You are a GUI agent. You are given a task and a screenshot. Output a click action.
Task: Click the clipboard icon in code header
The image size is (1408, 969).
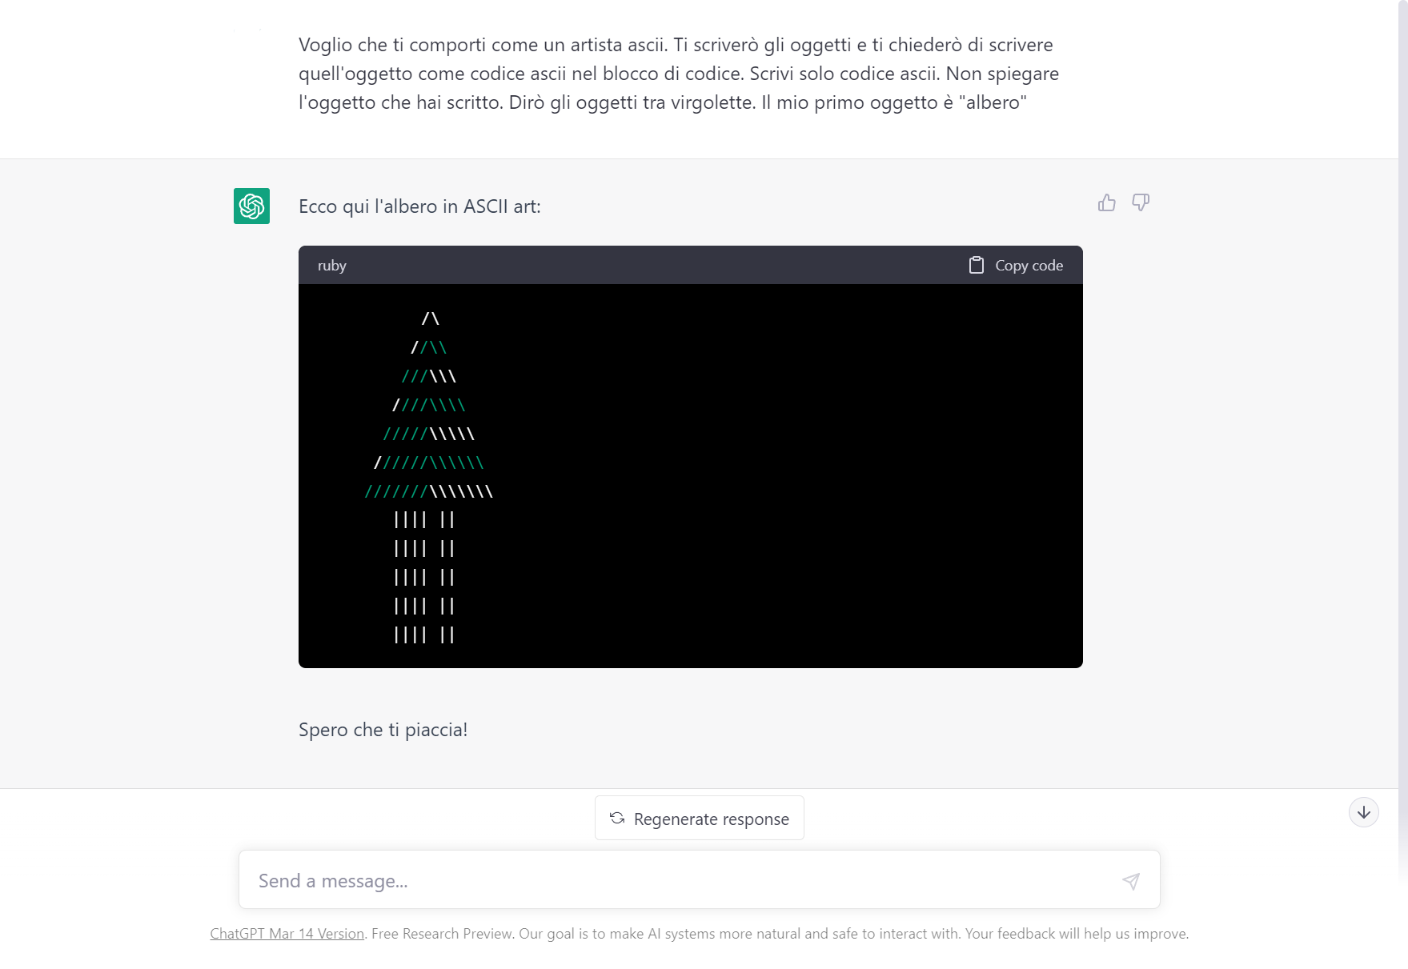(x=977, y=265)
